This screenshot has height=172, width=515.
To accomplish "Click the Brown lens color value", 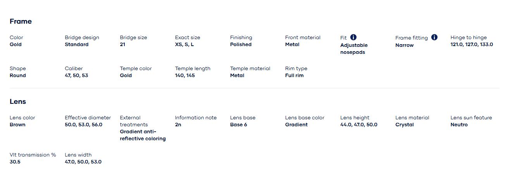I will tap(17, 125).
